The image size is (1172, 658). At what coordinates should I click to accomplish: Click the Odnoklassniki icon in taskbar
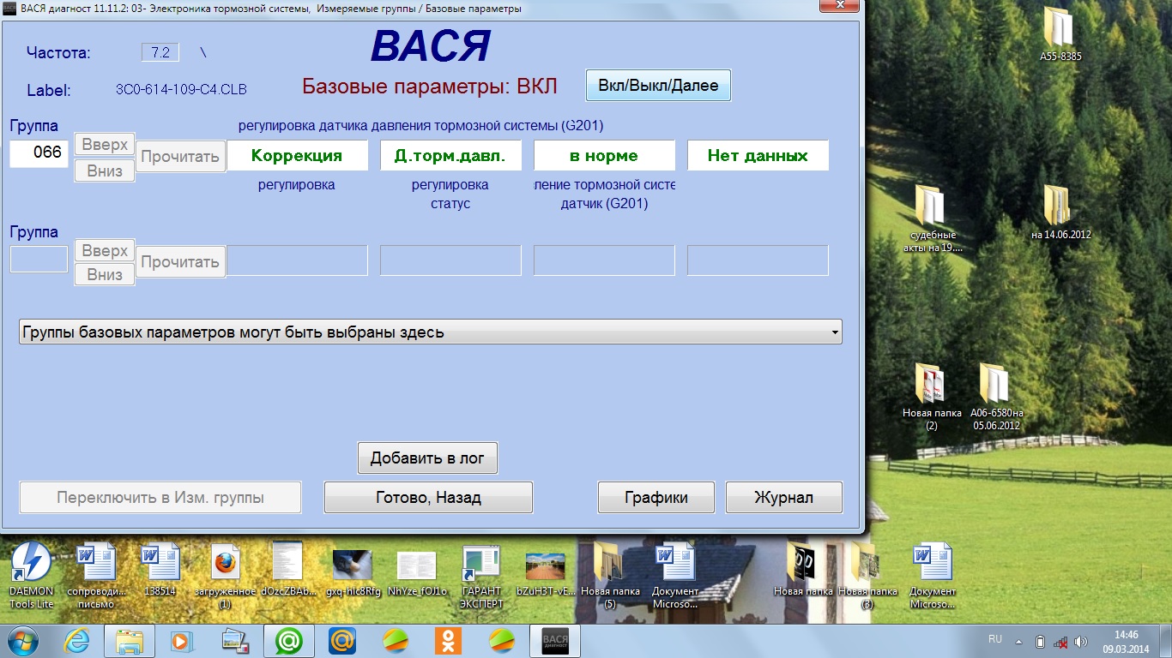click(447, 640)
